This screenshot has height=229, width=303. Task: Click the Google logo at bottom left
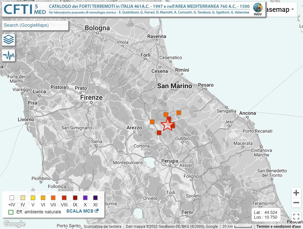[14, 224]
